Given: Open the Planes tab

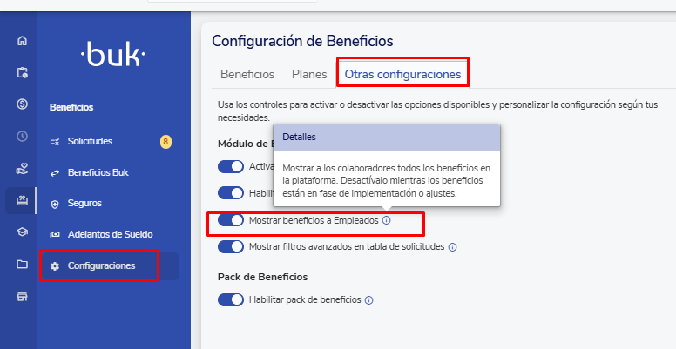Looking at the screenshot, I should coord(309,75).
